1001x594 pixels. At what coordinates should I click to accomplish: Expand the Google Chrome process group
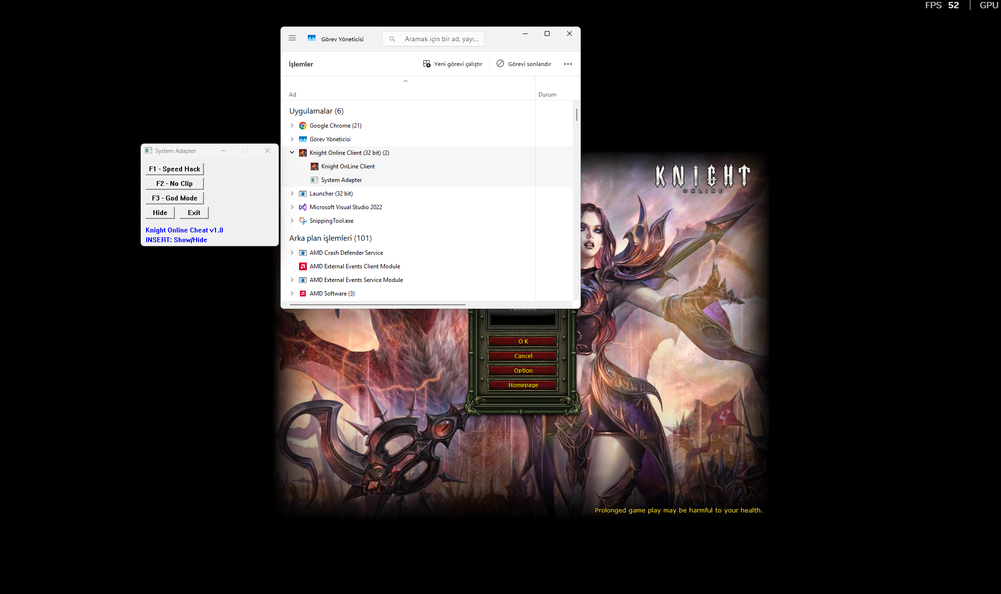tap(292, 125)
